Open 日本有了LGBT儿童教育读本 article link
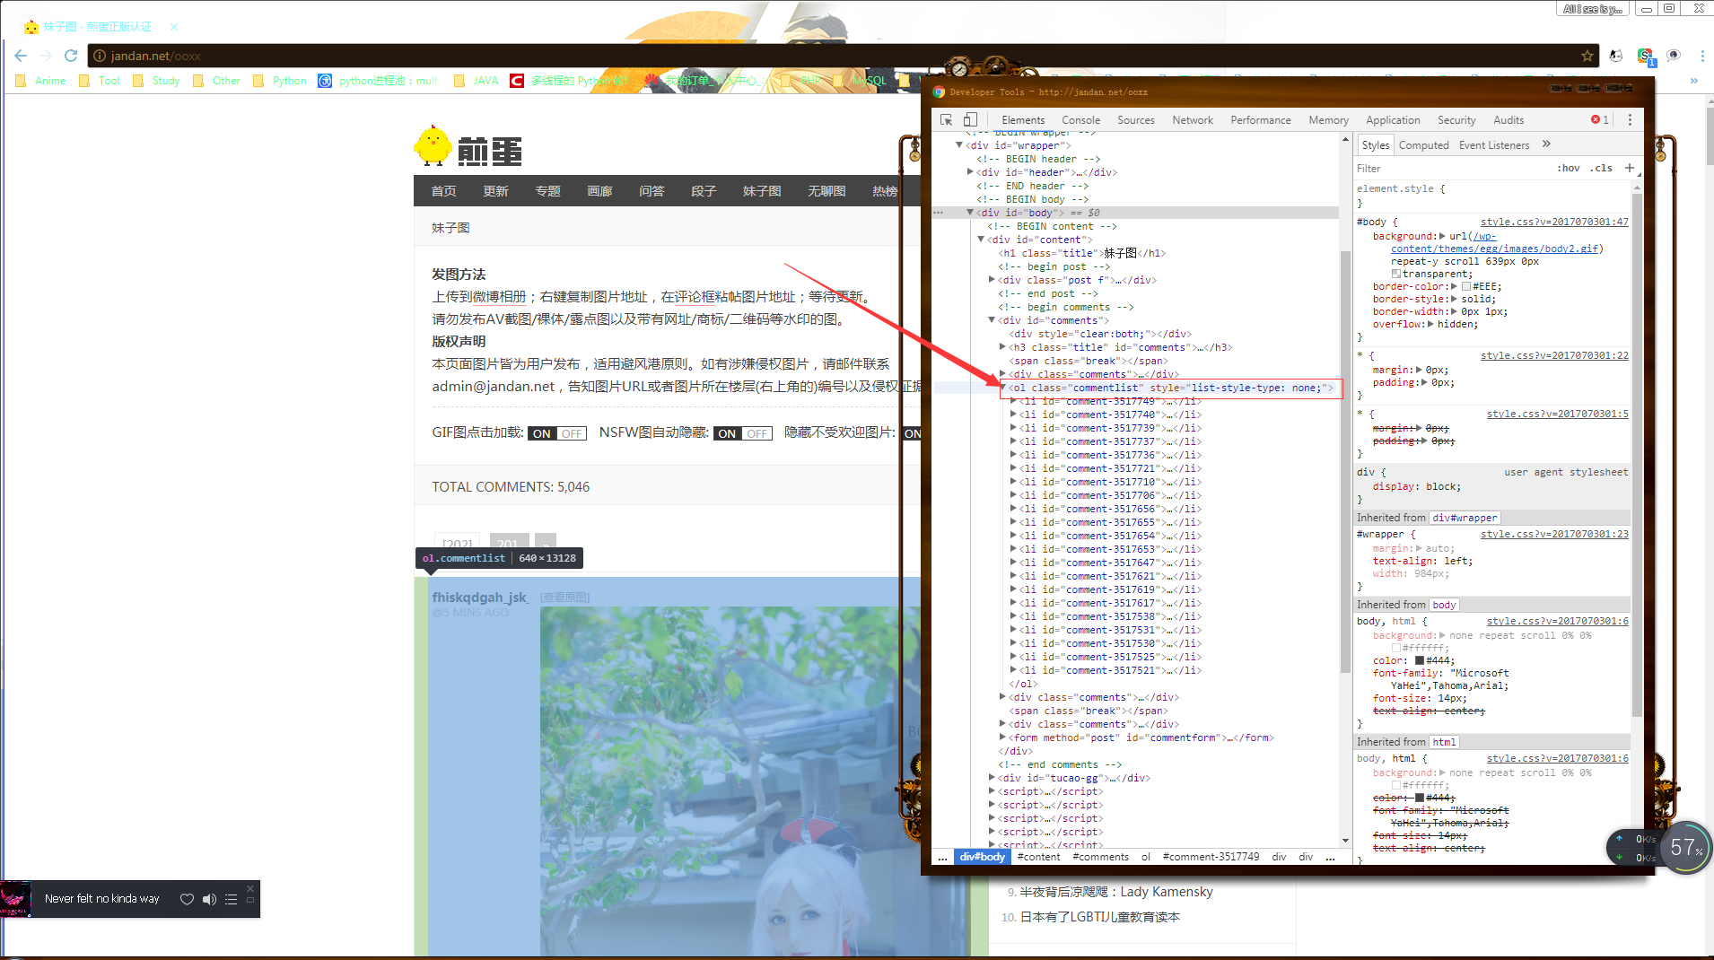Screen dimensions: 1714x960 [1100, 917]
